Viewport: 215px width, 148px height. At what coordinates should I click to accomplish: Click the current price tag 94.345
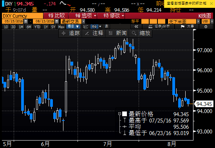point(204,104)
